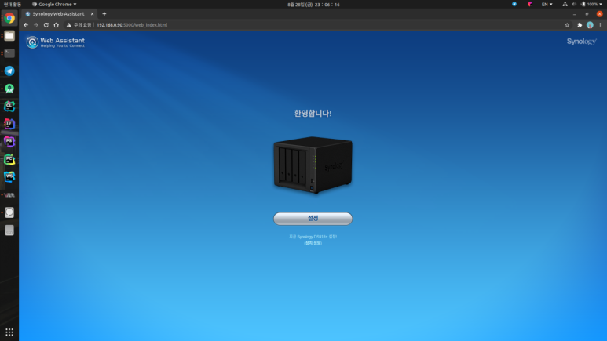
Task: Reload the current page
Action: 46,25
